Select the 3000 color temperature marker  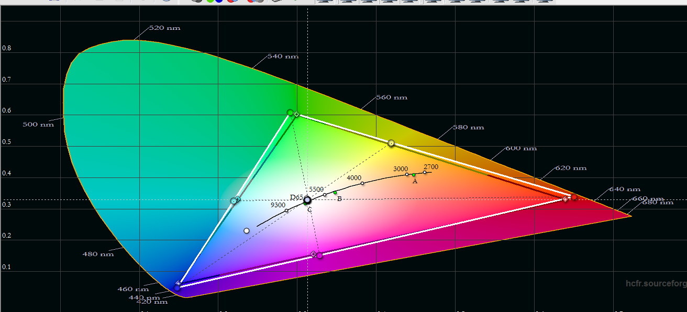click(407, 174)
